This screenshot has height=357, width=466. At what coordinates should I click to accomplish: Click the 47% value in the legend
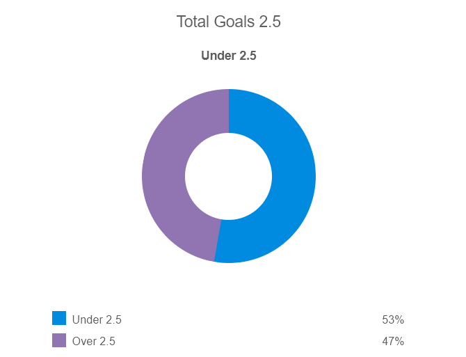point(392,342)
